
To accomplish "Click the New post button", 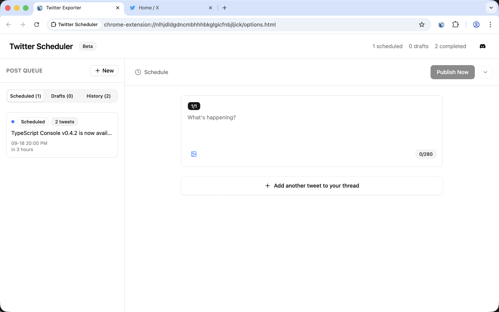I will point(104,71).
